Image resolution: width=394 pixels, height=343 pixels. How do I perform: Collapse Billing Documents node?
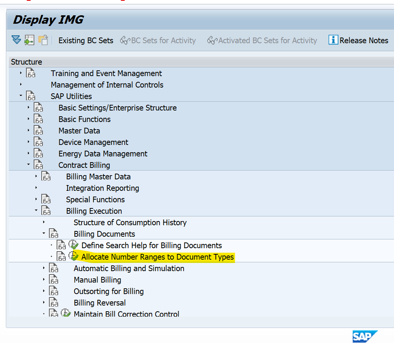[x=44, y=233]
